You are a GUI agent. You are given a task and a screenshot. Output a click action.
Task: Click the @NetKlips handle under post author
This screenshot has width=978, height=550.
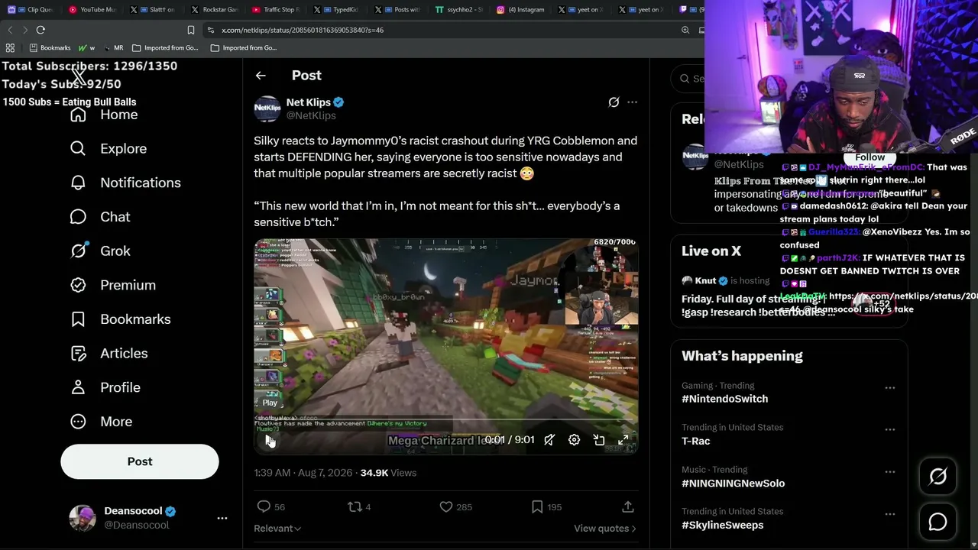311,115
